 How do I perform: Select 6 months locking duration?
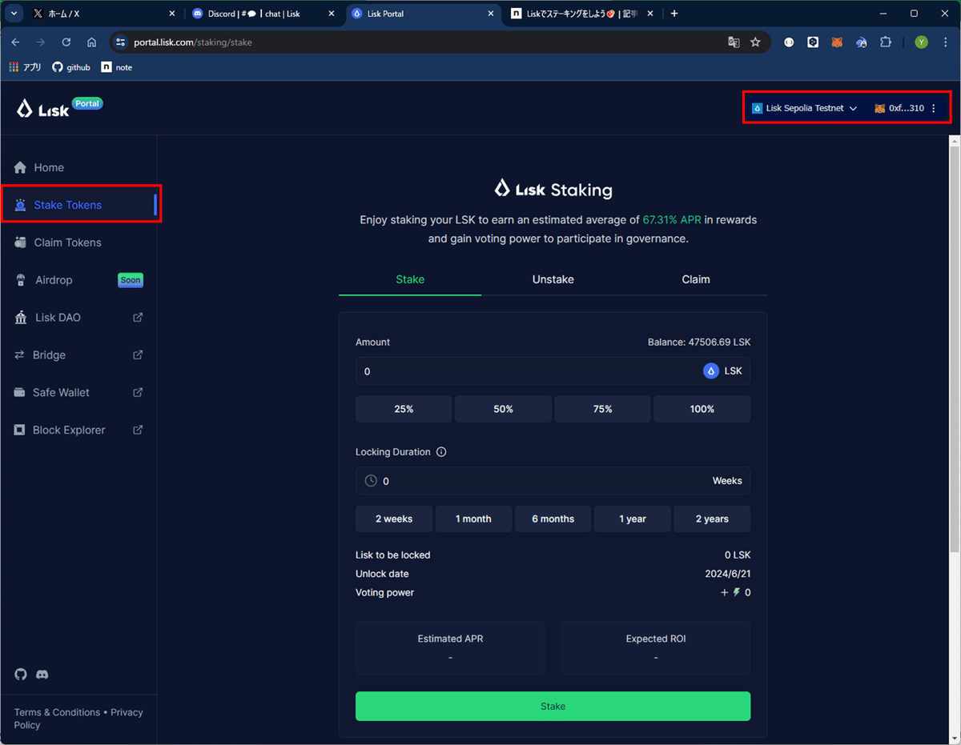point(553,519)
